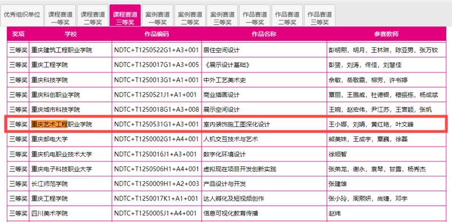
Task: Show 作品赛道 一等奖 tab
Action: (x=255, y=15)
